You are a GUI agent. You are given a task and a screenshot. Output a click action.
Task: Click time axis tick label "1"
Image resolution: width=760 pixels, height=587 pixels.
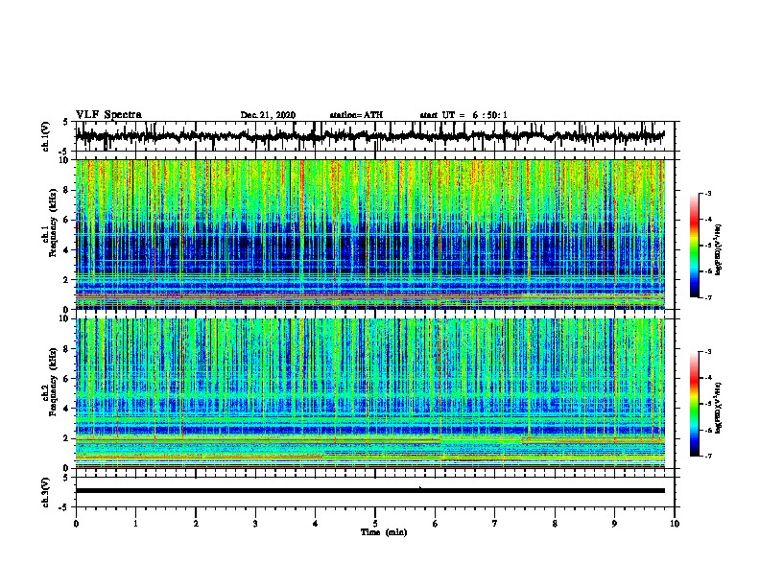pyautogui.click(x=135, y=524)
